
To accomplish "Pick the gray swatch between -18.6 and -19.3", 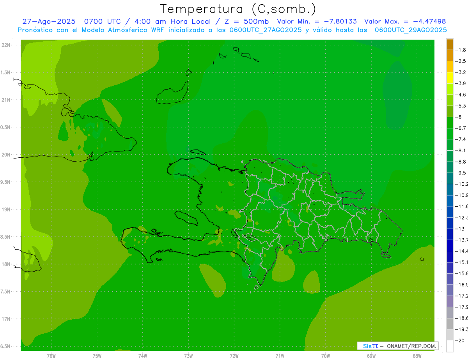I will 450,324.
